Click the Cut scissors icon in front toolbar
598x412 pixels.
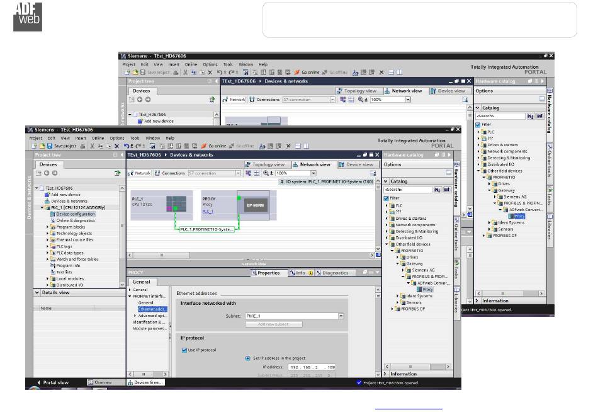(92, 146)
